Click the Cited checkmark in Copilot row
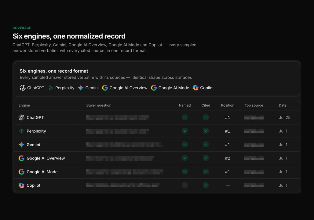The width and height of the screenshot is (314, 220). (x=206, y=185)
